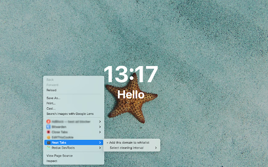The height and width of the screenshot is (167, 268).
Task: Click the Redux DevTools extension icon
Action: (49, 148)
